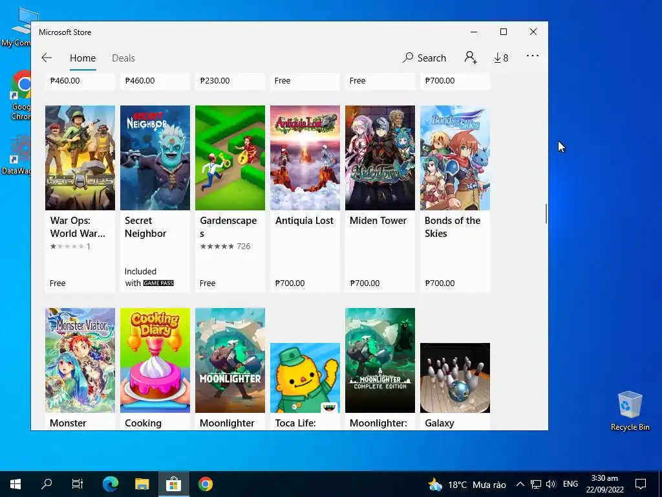Click the ₱700.00 price under Antiquia Lost
The height and width of the screenshot is (497, 662).
tap(290, 283)
